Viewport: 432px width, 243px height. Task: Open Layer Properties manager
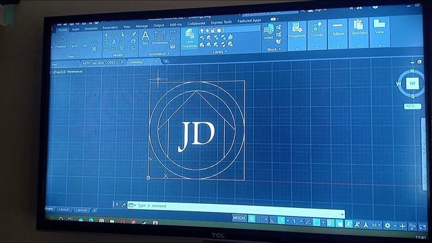190,38
